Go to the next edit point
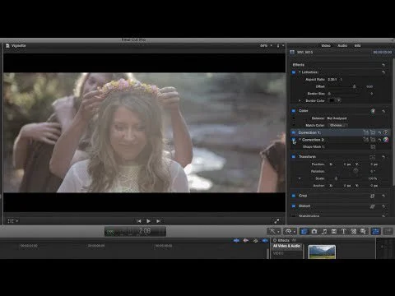The image size is (395, 296). [x=158, y=221]
